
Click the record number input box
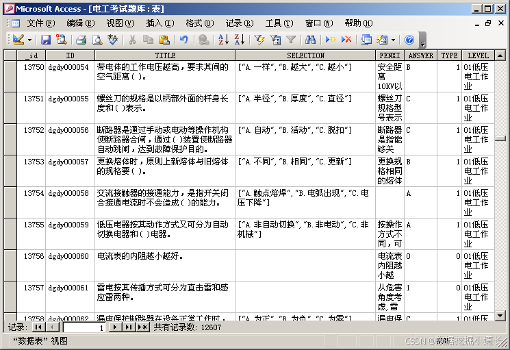84,327
